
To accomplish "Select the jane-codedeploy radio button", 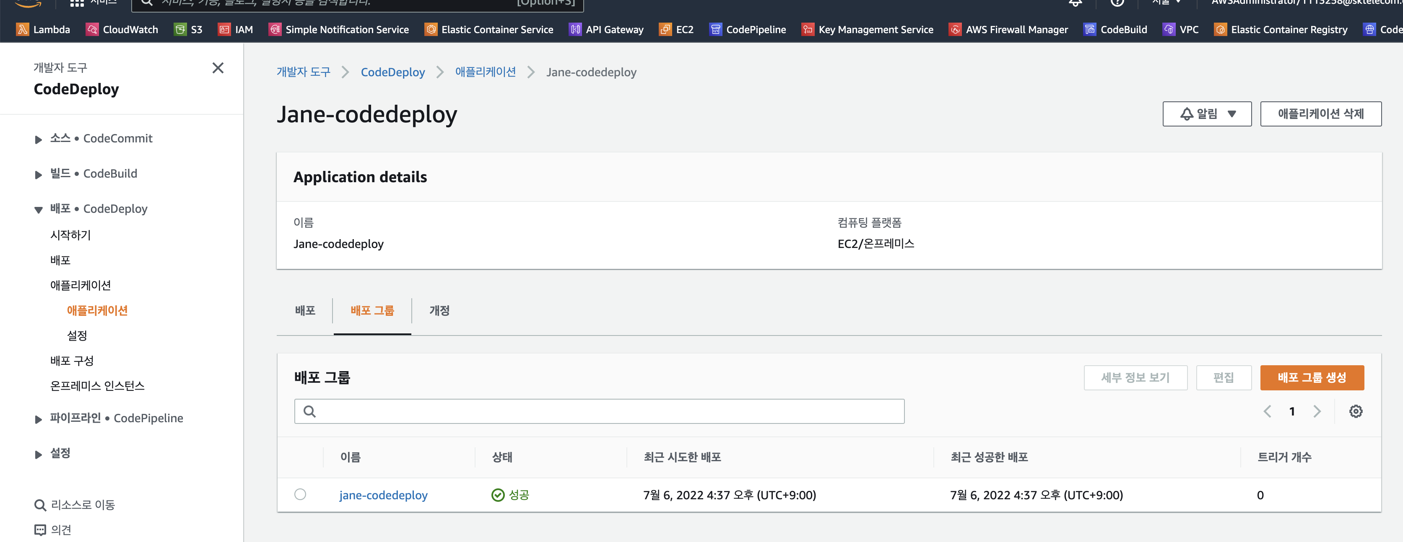I will (300, 494).
